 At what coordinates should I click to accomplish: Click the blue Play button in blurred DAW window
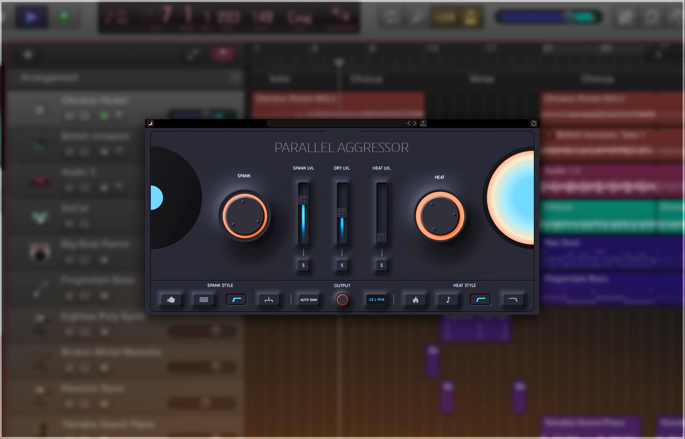click(31, 17)
